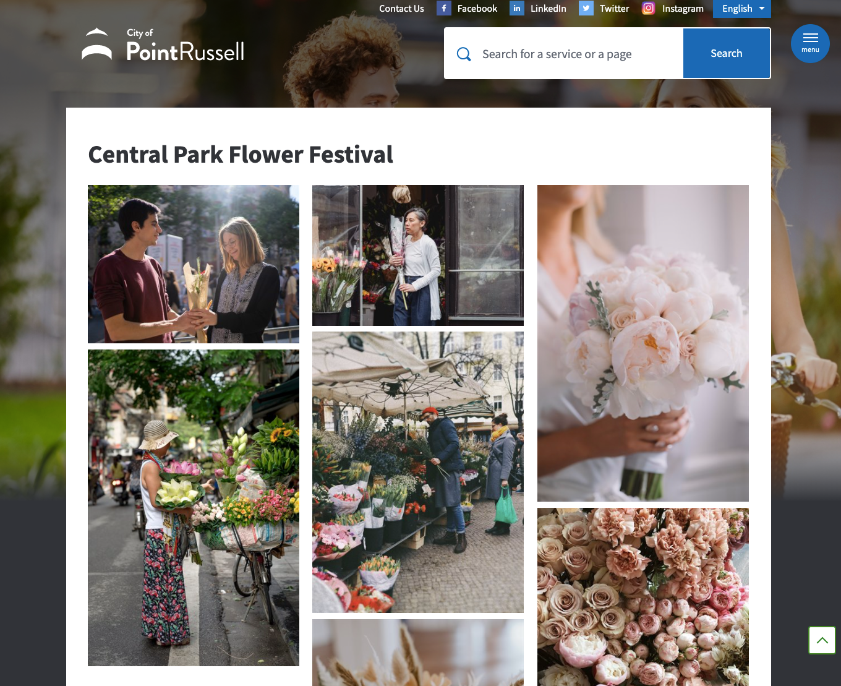Image resolution: width=841 pixels, height=686 pixels.
Task: Click the City of Point Russell logo
Action: (163, 45)
